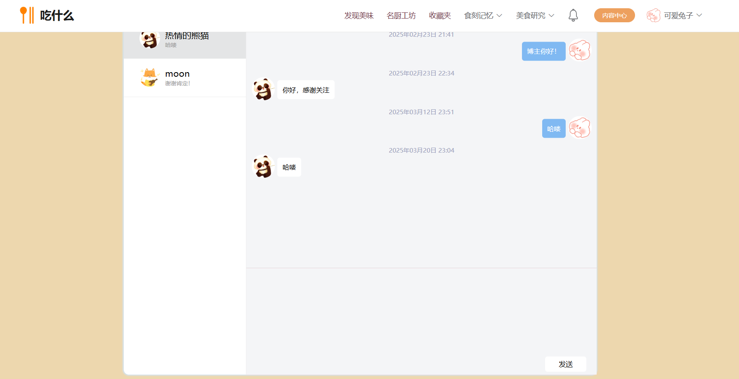This screenshot has width=739, height=379.
Task: Click timestamp 2025年03月20日 23:04
Action: click(421, 150)
